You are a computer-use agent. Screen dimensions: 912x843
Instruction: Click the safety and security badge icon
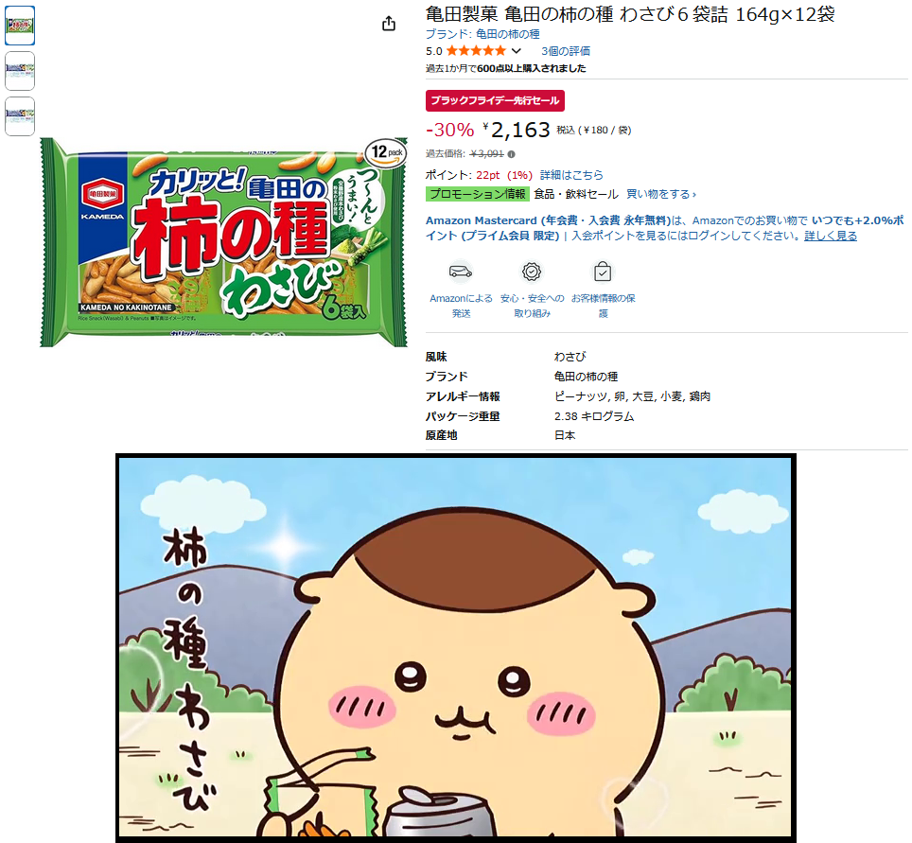pos(532,272)
